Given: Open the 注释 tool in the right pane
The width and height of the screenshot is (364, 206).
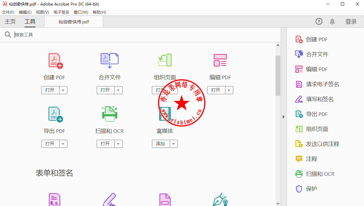Looking at the screenshot, I should tap(306, 159).
